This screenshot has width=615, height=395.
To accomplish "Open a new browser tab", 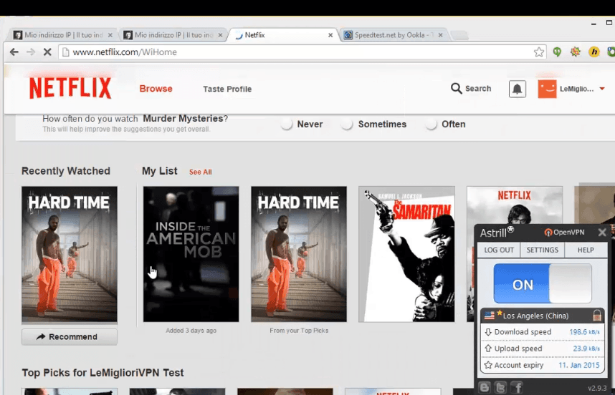I will (x=459, y=35).
